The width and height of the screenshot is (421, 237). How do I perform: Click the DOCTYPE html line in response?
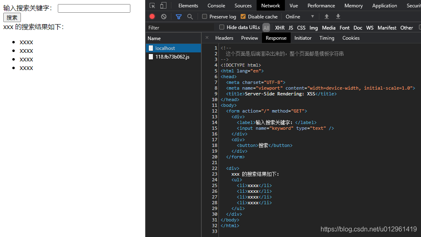[241, 65]
